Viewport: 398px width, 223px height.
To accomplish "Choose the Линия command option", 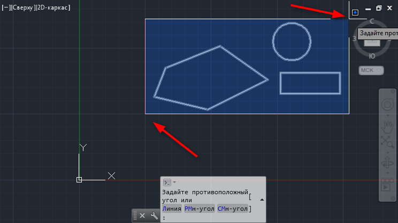I will click(172, 209).
